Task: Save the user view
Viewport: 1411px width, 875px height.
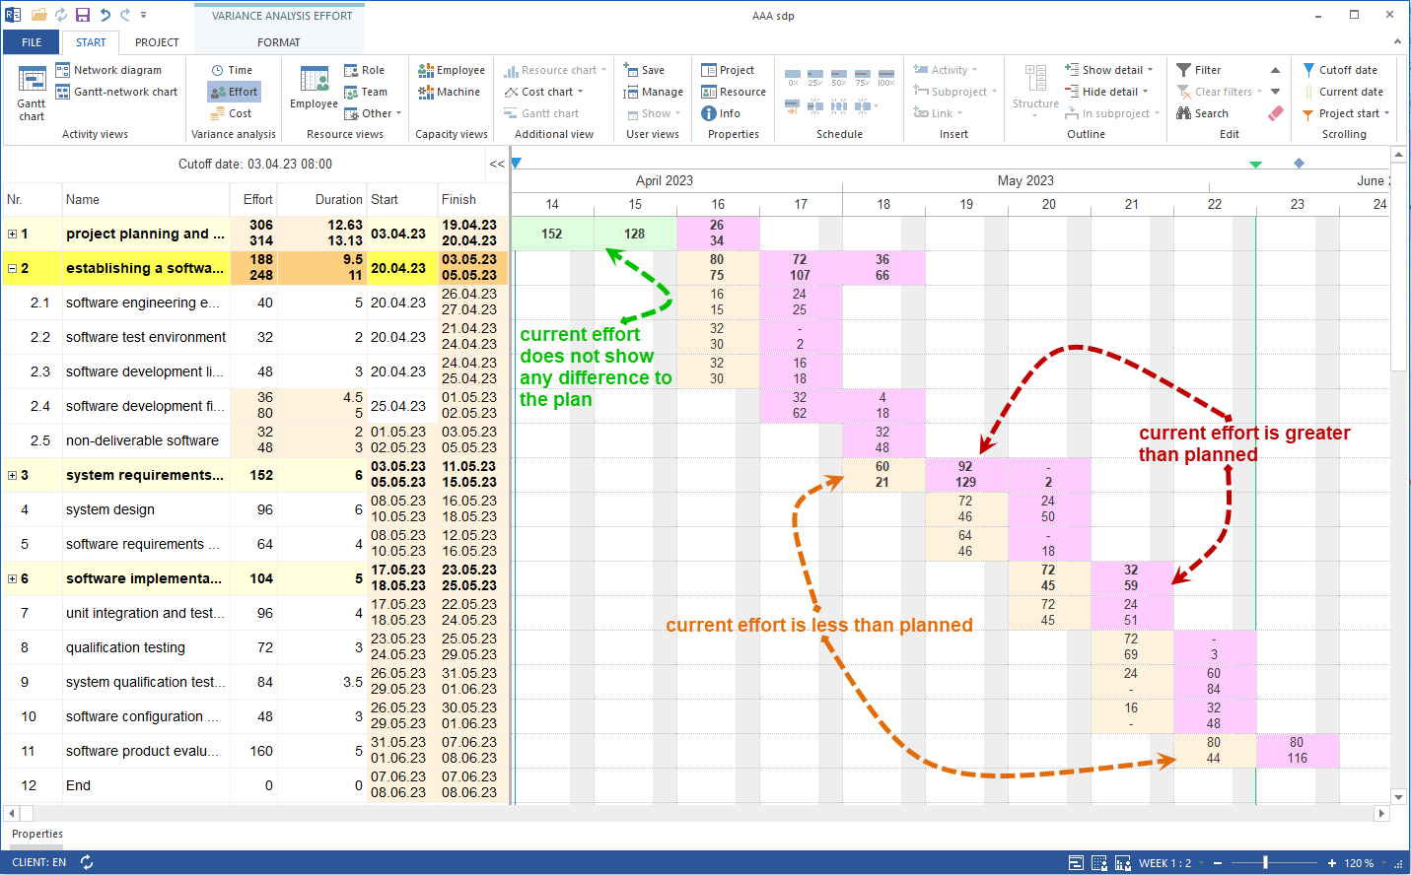Action: [644, 70]
